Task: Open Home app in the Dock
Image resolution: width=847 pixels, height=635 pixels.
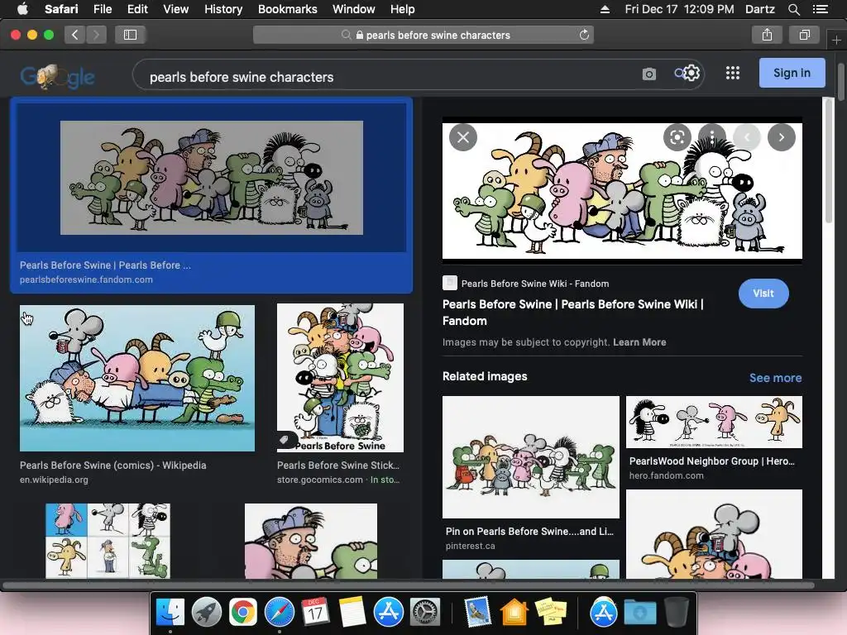Action: [x=514, y=613]
